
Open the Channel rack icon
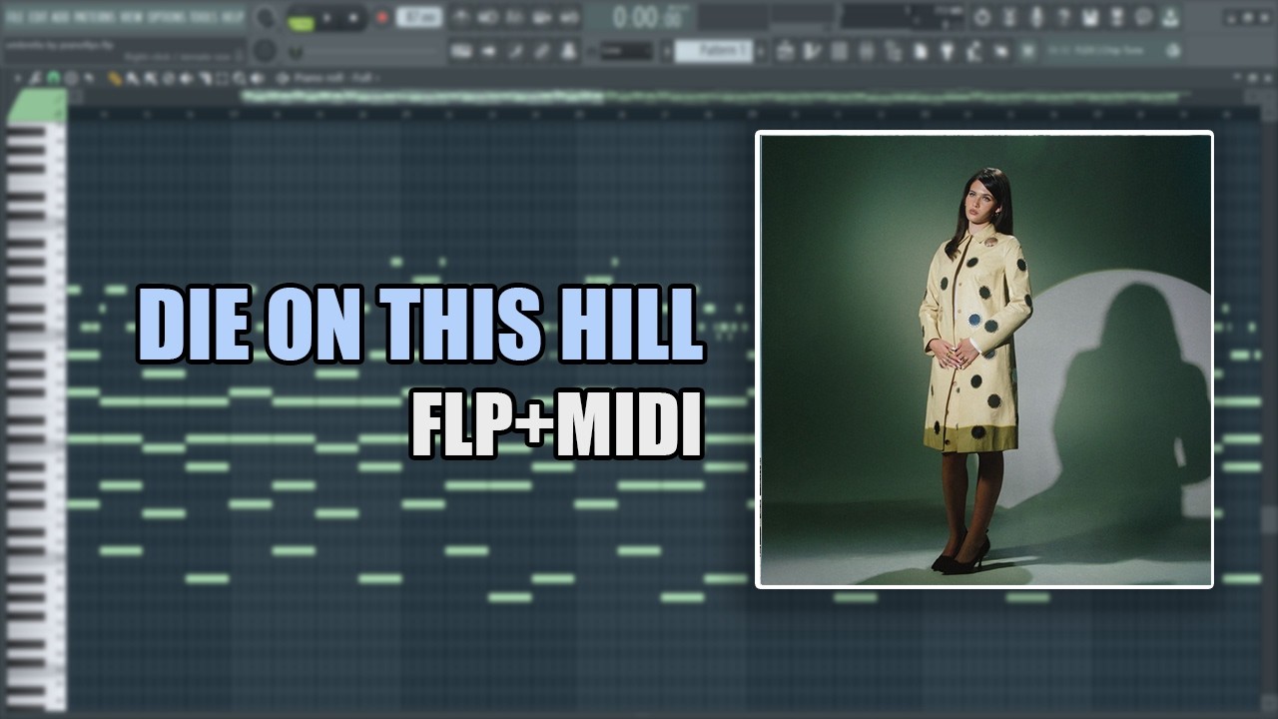(839, 51)
